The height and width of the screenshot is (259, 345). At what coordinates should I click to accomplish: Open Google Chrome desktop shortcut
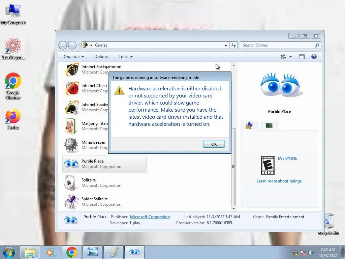pos(13,86)
